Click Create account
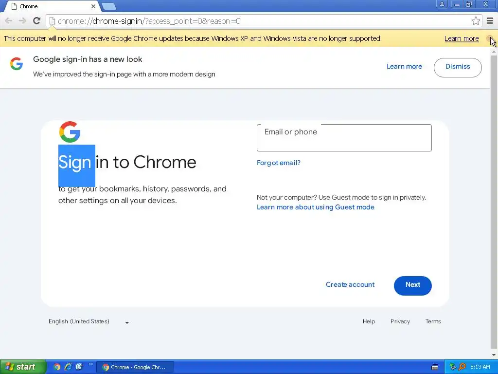Screen dimensions: 498x374 350,284
